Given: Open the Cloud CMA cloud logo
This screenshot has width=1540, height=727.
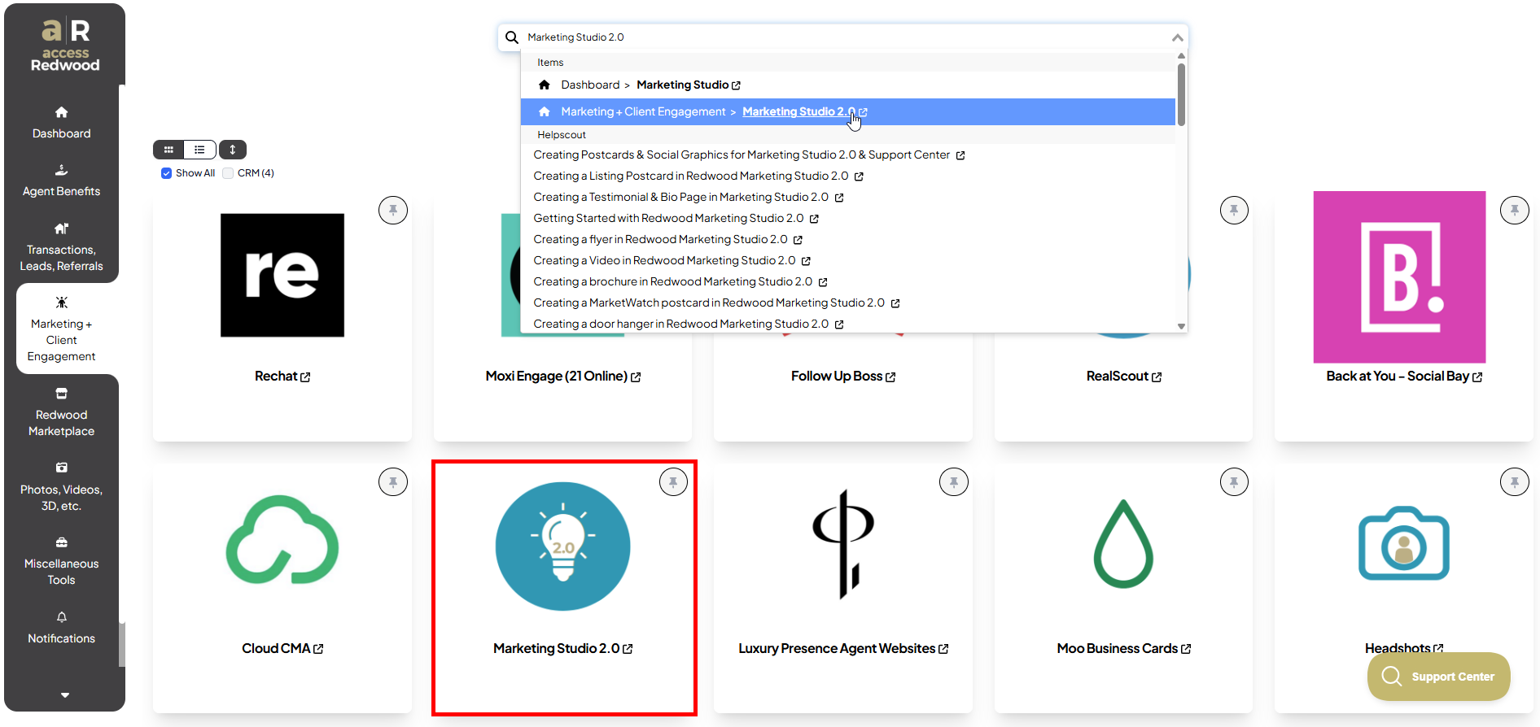Looking at the screenshot, I should coord(282,540).
